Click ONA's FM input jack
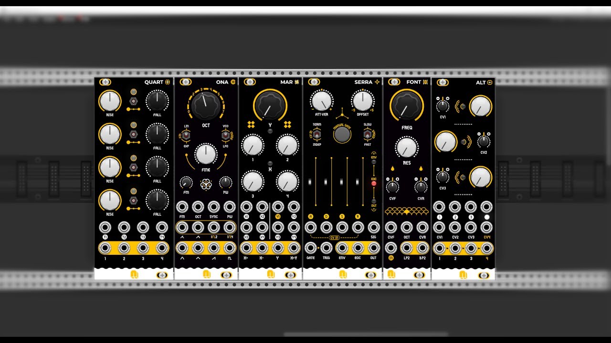This screenshot has width=611, height=343. coord(182,207)
